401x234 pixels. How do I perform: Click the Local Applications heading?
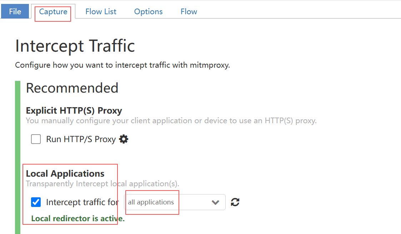click(x=65, y=173)
